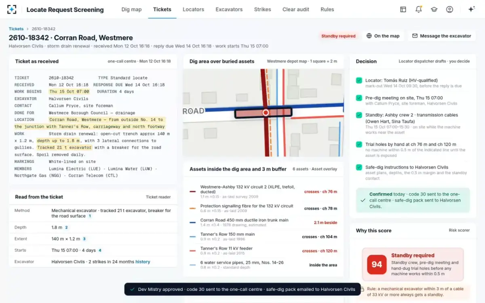The height and width of the screenshot is (303, 485).
Task: Click 'Westmere depot map · 1 square = 2 m' label
Action: coord(302,61)
